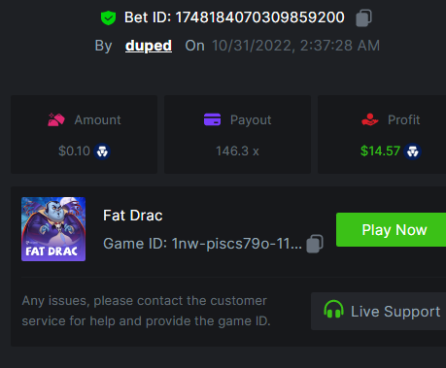Open the Fat Drac game thumbnail
The height and width of the screenshot is (368, 446).
click(x=53, y=229)
